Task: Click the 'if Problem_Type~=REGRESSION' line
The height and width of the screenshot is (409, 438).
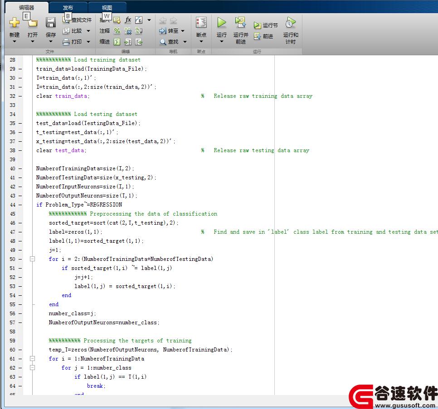Action: [79, 205]
